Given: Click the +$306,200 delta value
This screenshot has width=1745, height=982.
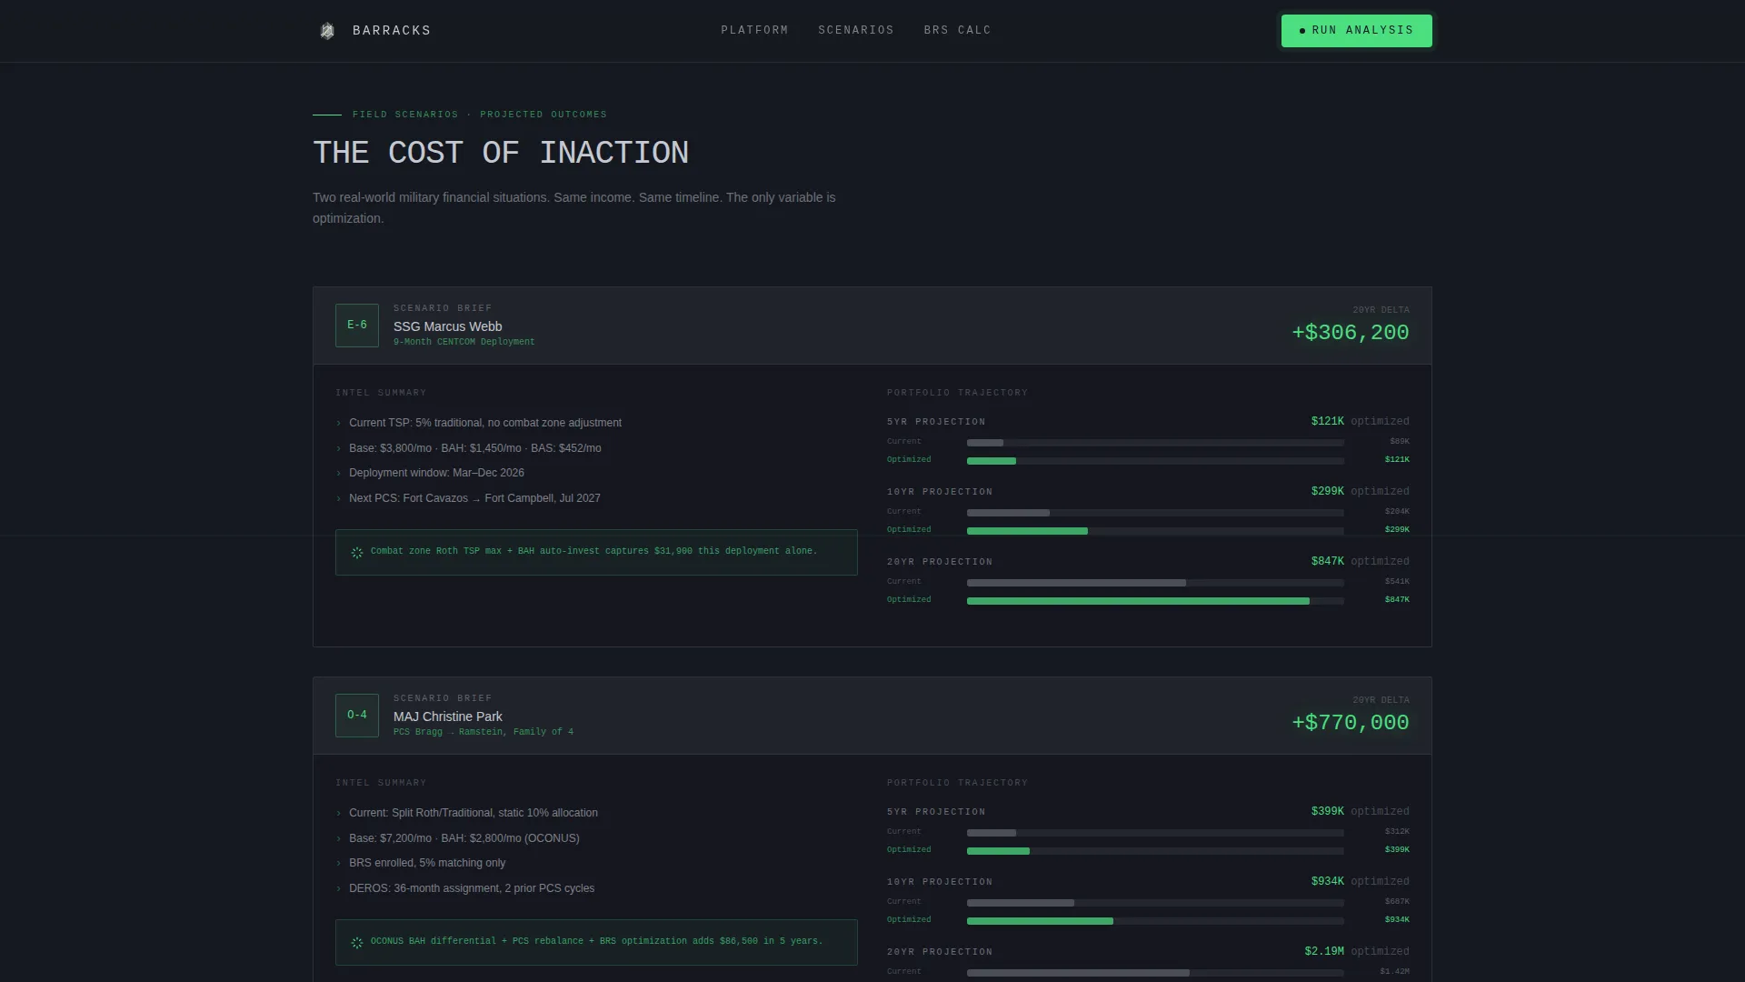Looking at the screenshot, I should (1351, 333).
